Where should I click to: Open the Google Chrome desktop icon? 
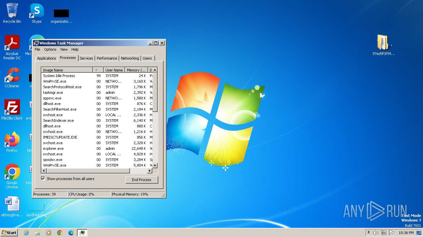pos(12,176)
